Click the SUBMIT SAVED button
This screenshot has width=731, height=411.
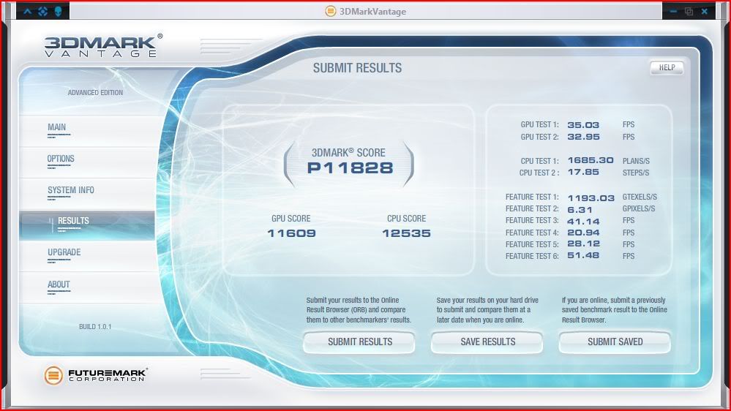pyautogui.click(x=615, y=342)
